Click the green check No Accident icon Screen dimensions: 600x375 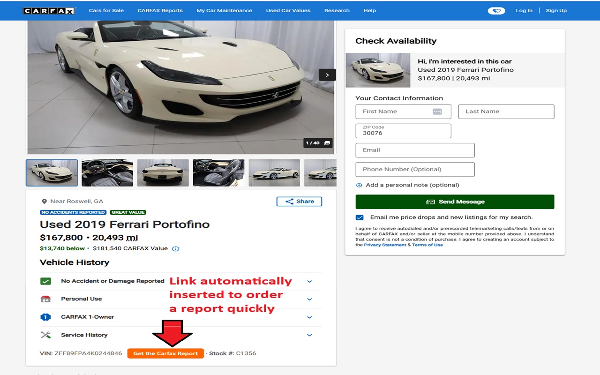coord(45,281)
